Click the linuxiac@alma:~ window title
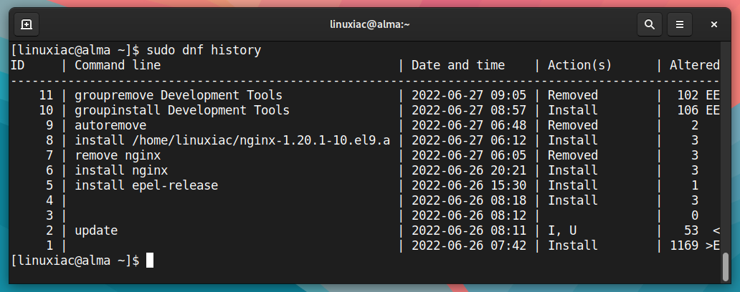 370,24
